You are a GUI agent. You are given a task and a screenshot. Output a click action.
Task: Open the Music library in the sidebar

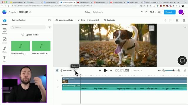coord(5,50)
